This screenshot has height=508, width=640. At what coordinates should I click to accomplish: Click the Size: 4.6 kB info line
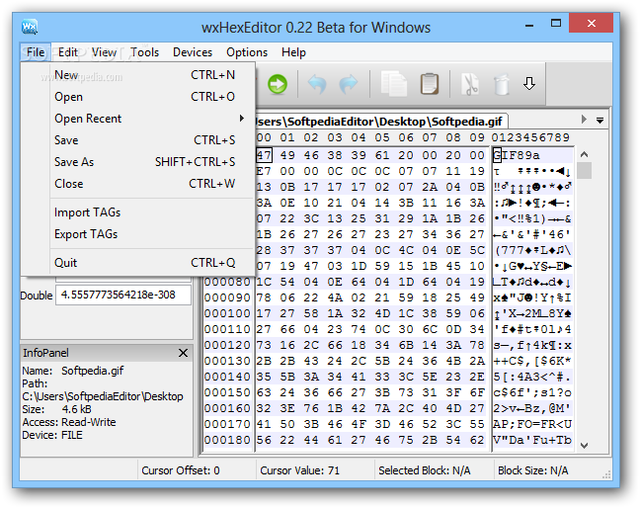point(56,409)
